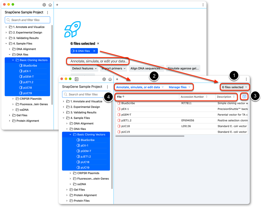Clear the 6 files selected heading with X
This screenshot has height=207, width=262.
(98, 44)
